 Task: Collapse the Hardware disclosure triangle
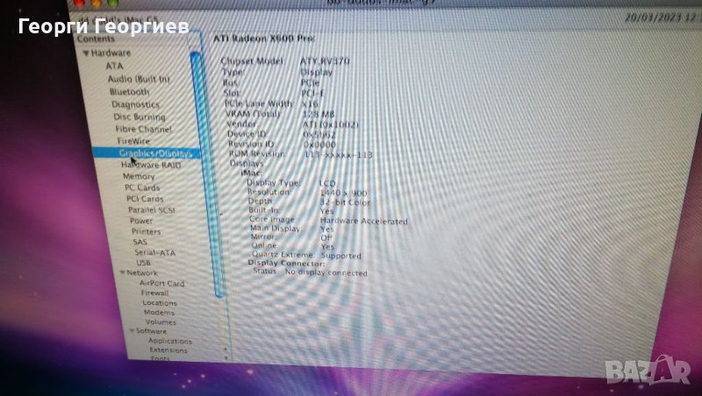click(x=86, y=53)
